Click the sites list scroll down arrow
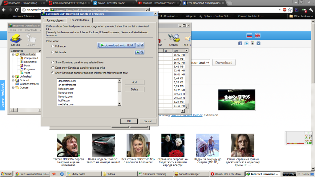This screenshot has height=177, width=315. coord(119,104)
